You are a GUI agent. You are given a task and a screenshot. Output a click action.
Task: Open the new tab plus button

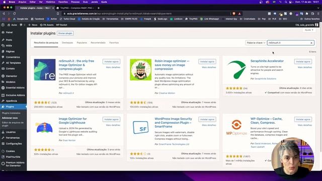[99, 8]
